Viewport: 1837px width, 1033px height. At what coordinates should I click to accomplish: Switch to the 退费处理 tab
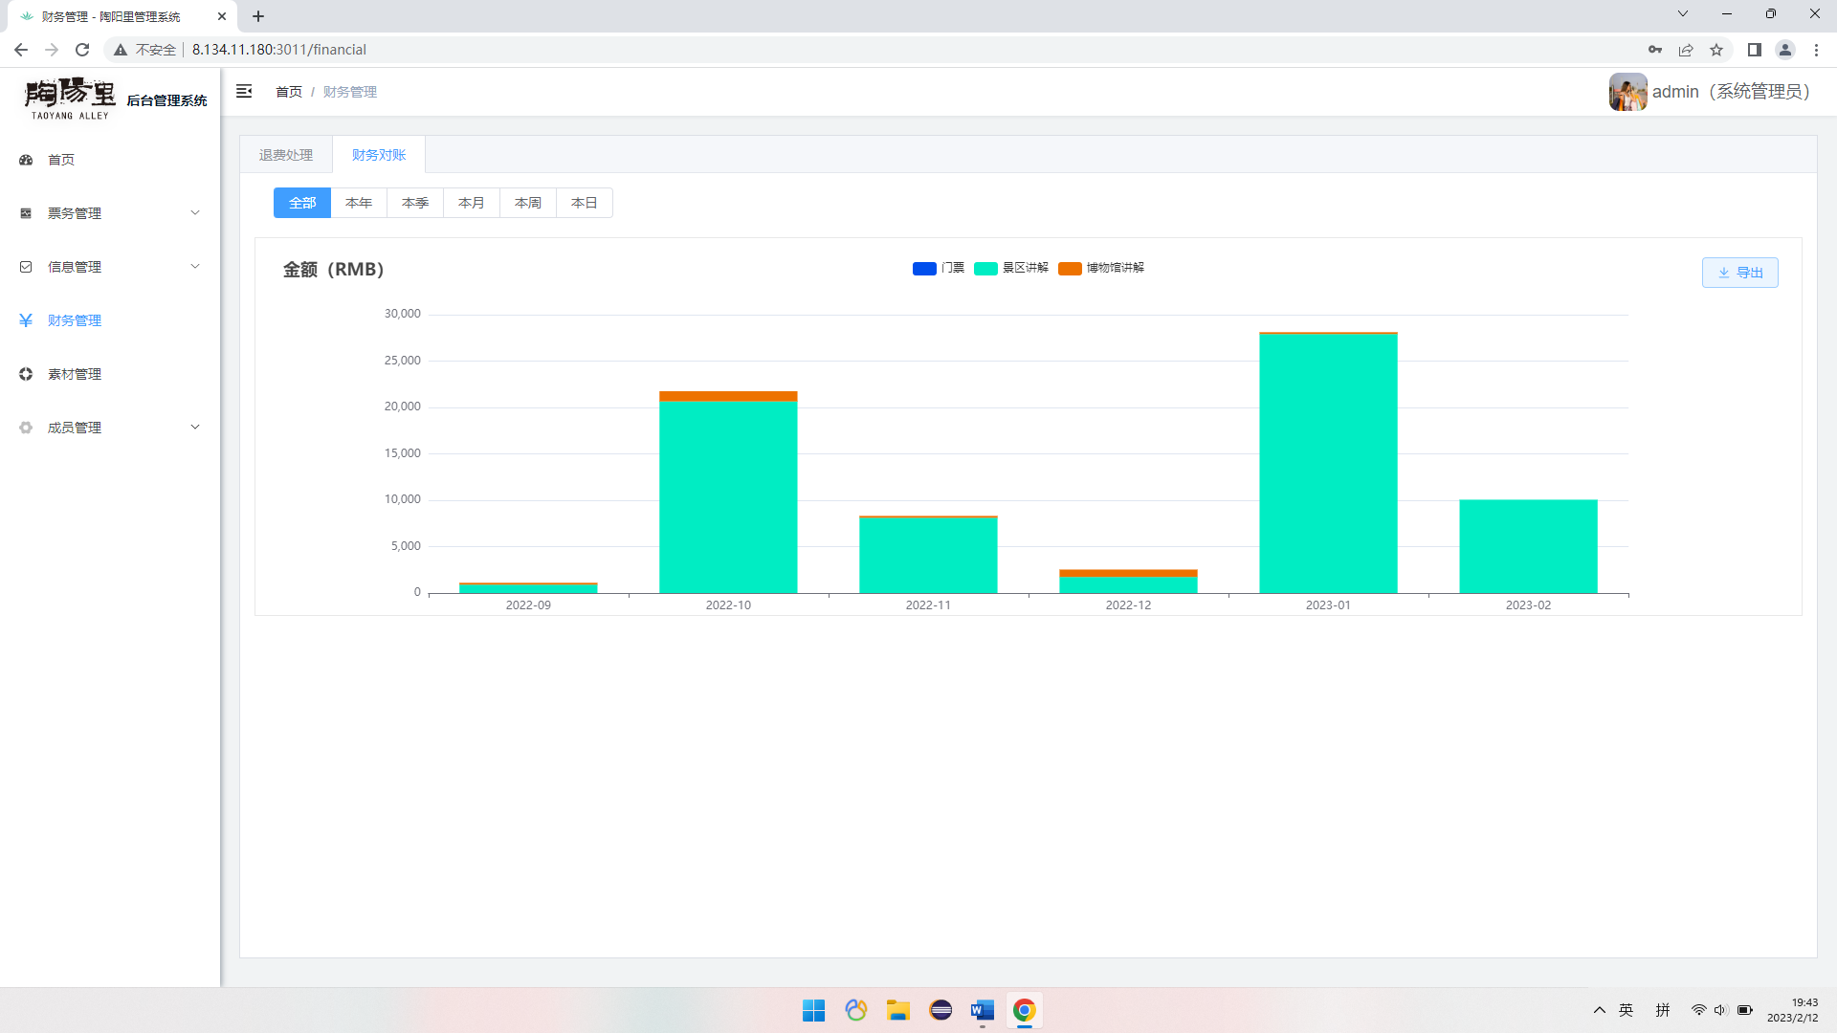pos(286,155)
